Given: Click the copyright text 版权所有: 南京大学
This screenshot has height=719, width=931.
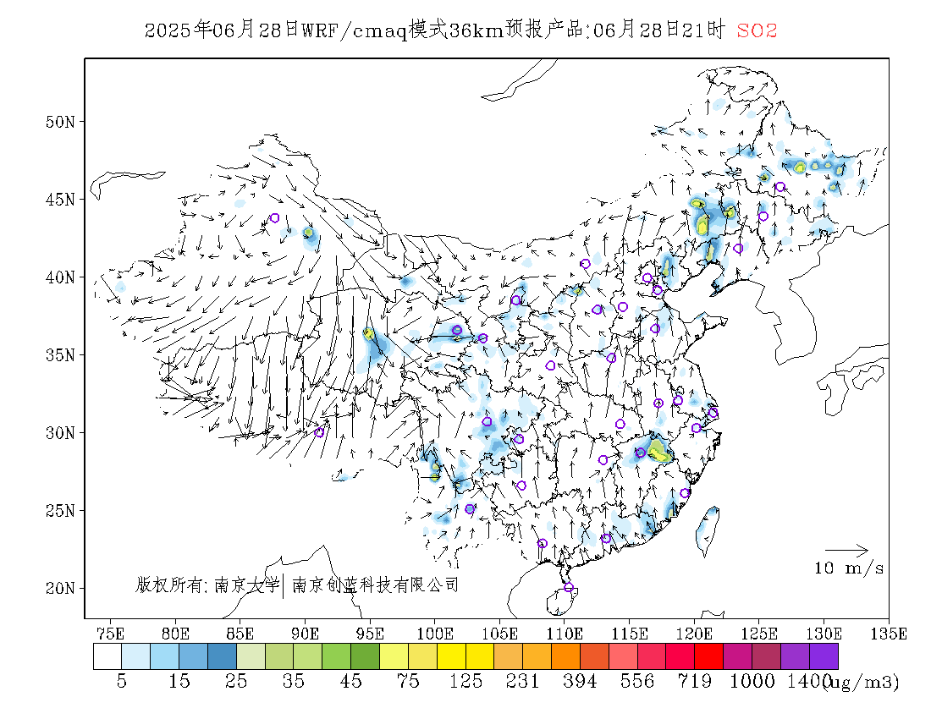Looking at the screenshot, I should pyautogui.click(x=207, y=585).
